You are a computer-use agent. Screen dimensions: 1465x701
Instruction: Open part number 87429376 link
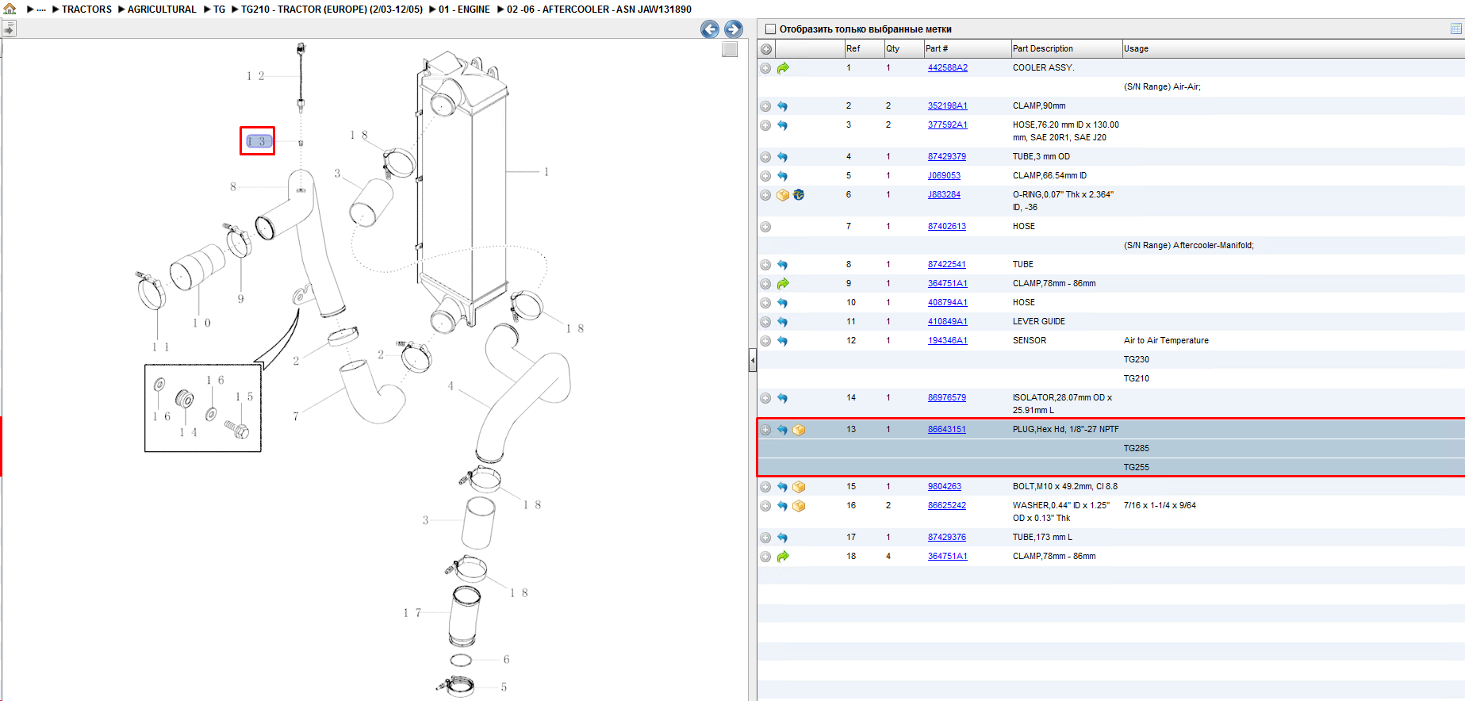(947, 538)
